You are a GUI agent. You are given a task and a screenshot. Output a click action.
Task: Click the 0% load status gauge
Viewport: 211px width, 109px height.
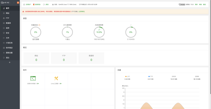tap(35, 32)
